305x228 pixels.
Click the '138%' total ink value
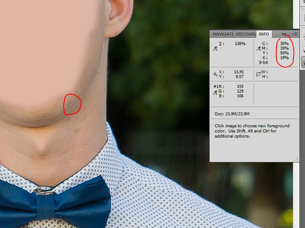tap(240, 43)
